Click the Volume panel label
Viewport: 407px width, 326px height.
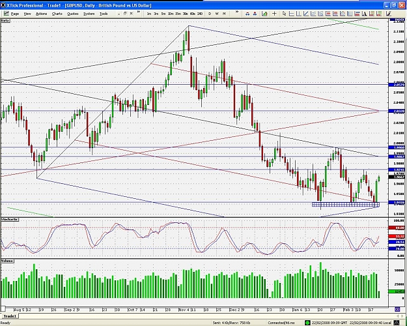[7, 261]
